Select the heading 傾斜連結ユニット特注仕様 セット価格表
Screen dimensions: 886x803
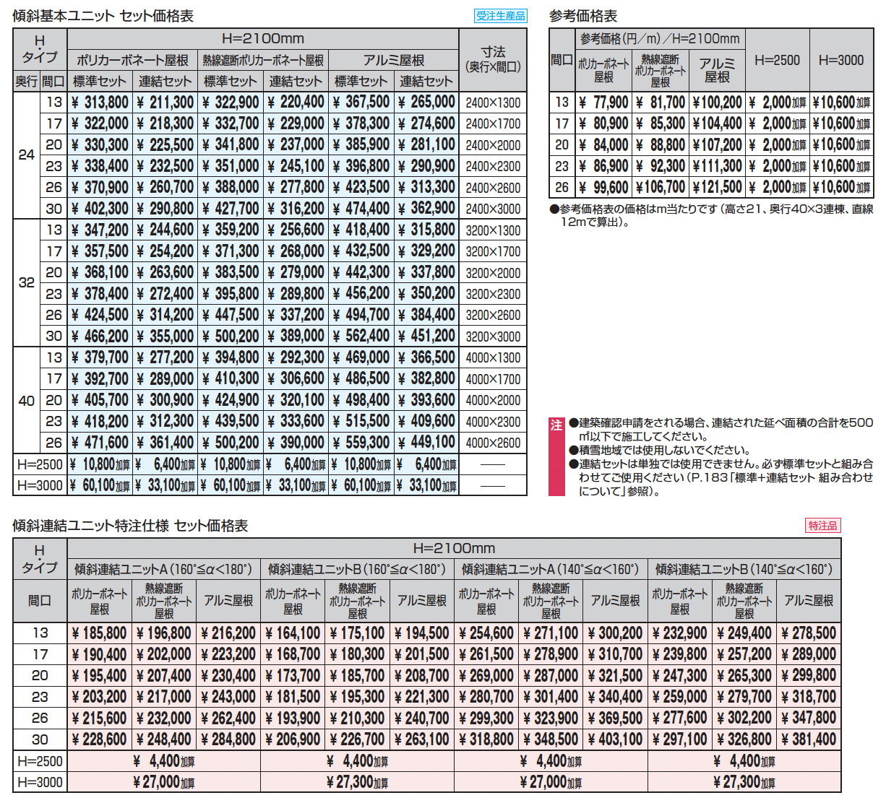tap(130, 526)
